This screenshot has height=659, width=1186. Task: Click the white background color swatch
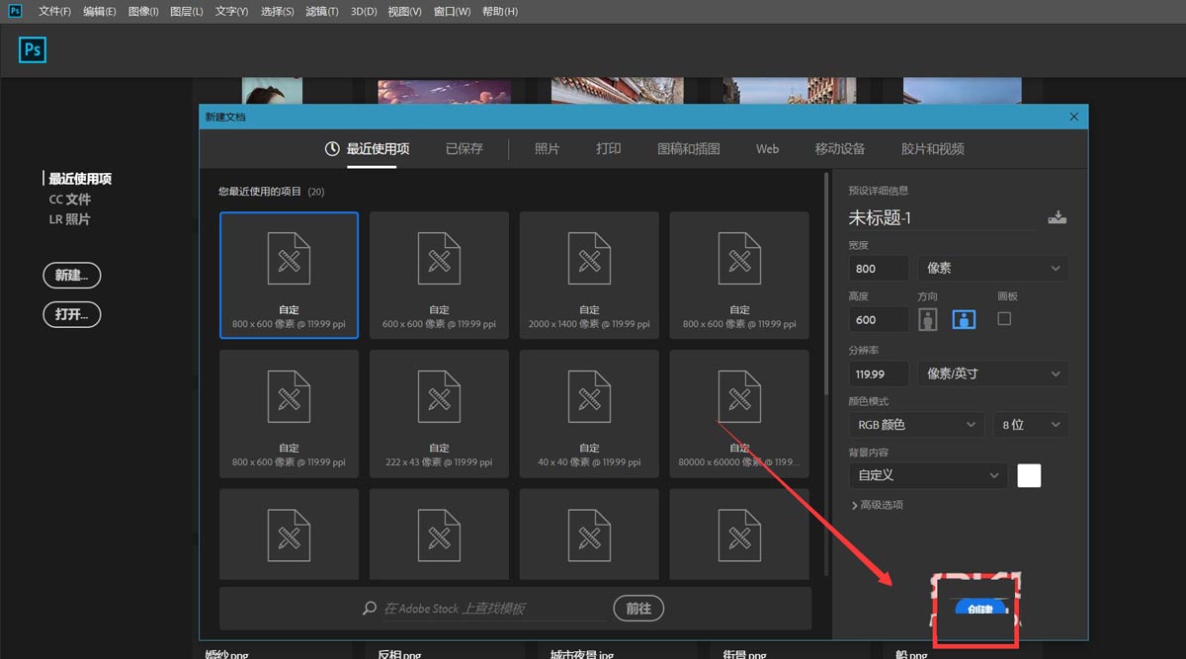1029,475
